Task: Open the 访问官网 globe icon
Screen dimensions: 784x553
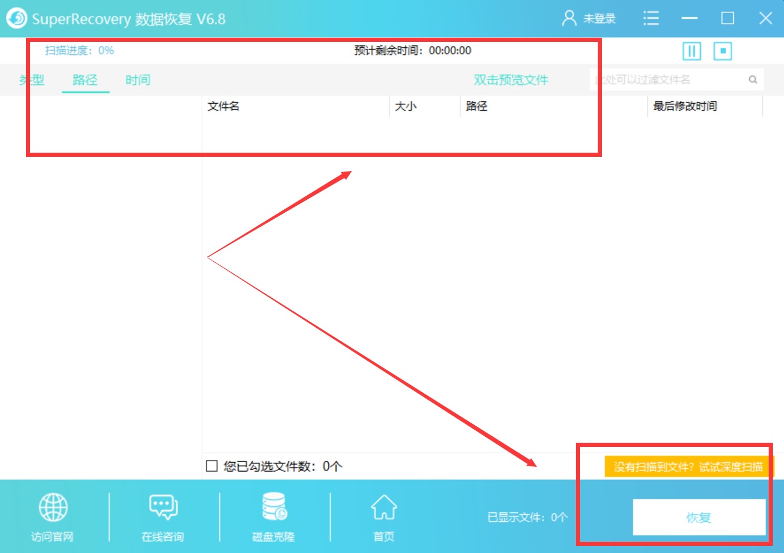Action: coord(53,507)
